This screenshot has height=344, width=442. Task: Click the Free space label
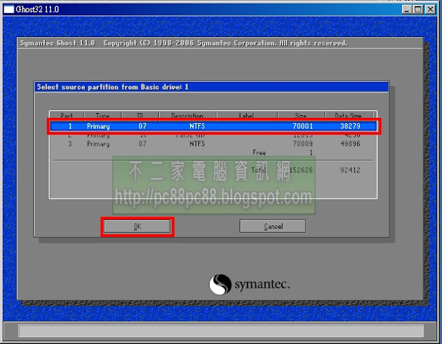259,153
